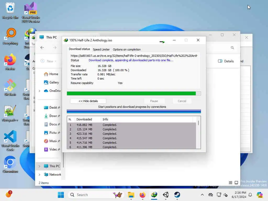Cancel the download
The image size is (268, 201).
(182, 101)
